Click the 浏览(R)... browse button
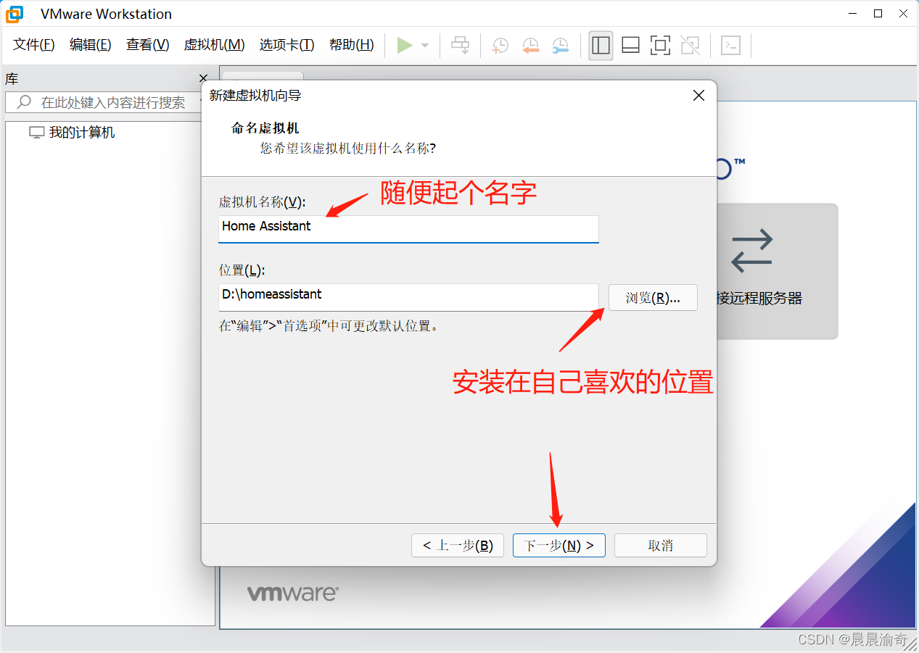Screen dimensions: 919x653 pyautogui.click(x=653, y=298)
